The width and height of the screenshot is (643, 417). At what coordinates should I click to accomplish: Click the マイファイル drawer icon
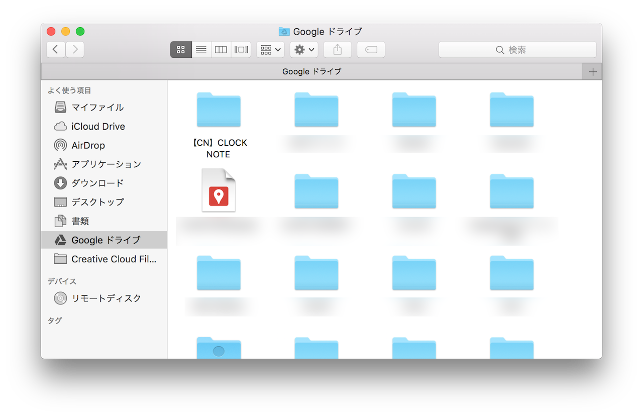tap(60, 108)
